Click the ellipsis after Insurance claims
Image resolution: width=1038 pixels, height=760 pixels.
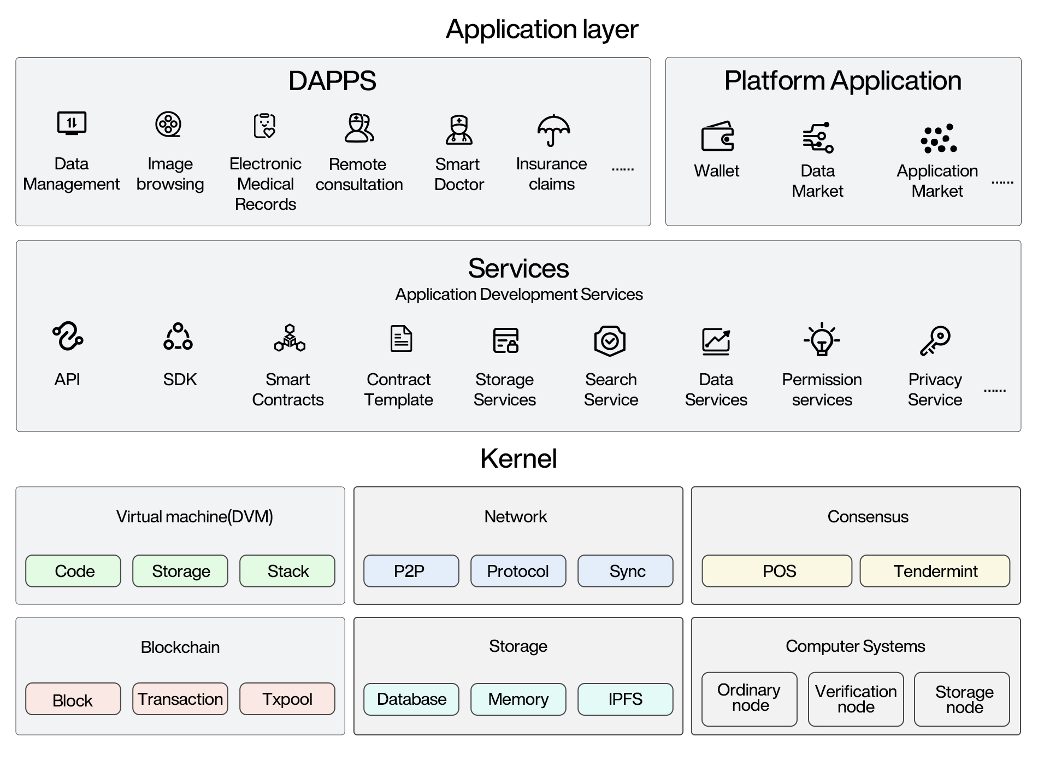(x=622, y=169)
